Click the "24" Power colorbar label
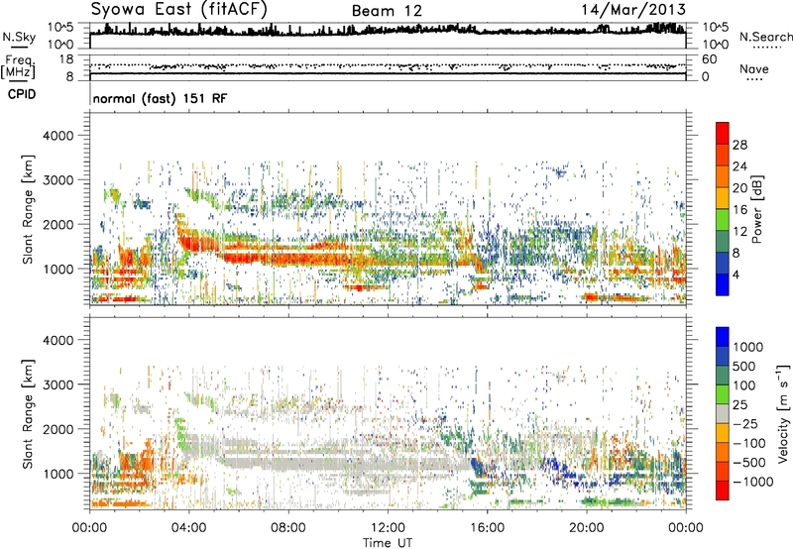Viewport: 793px width, 549px height. pos(739,166)
